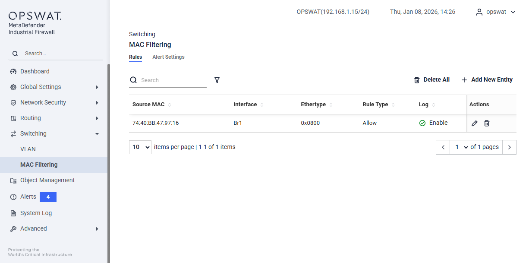The image size is (529, 263).
Task: Switch to the Alert Settings tab
Action: 168,57
